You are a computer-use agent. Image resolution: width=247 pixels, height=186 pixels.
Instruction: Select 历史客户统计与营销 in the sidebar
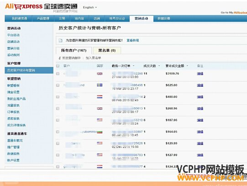pyautogui.click(x=29, y=70)
